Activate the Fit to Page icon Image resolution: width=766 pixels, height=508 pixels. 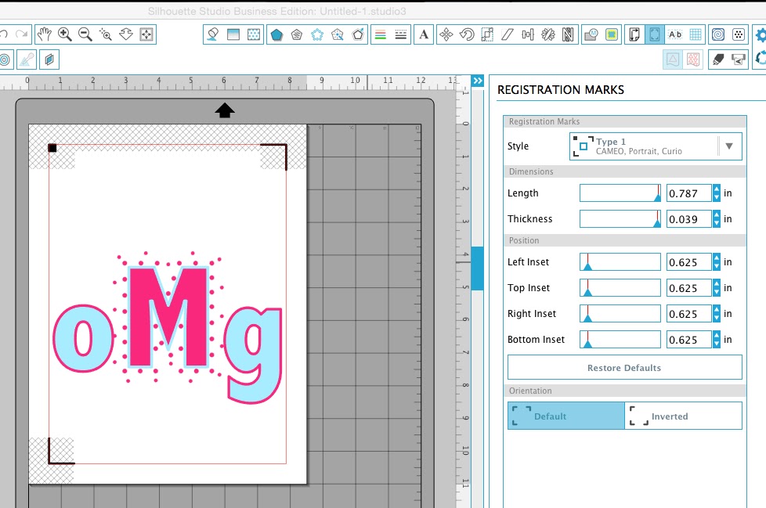coord(146,34)
